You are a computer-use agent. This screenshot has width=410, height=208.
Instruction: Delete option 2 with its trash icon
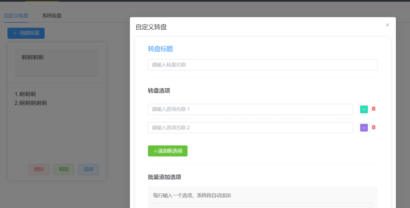click(x=373, y=127)
